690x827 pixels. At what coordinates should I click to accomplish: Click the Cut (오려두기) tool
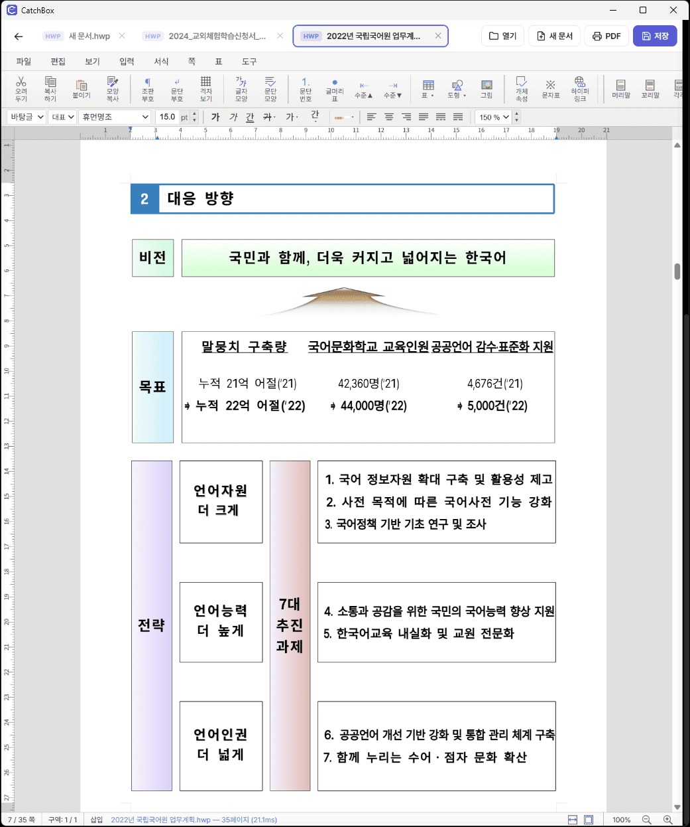tap(21, 88)
